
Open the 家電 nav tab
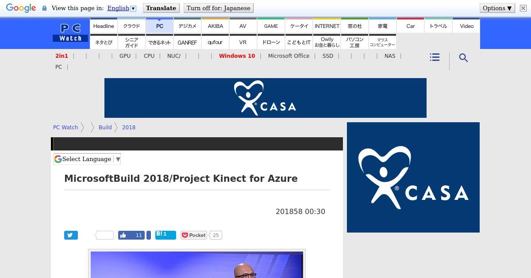click(x=383, y=26)
